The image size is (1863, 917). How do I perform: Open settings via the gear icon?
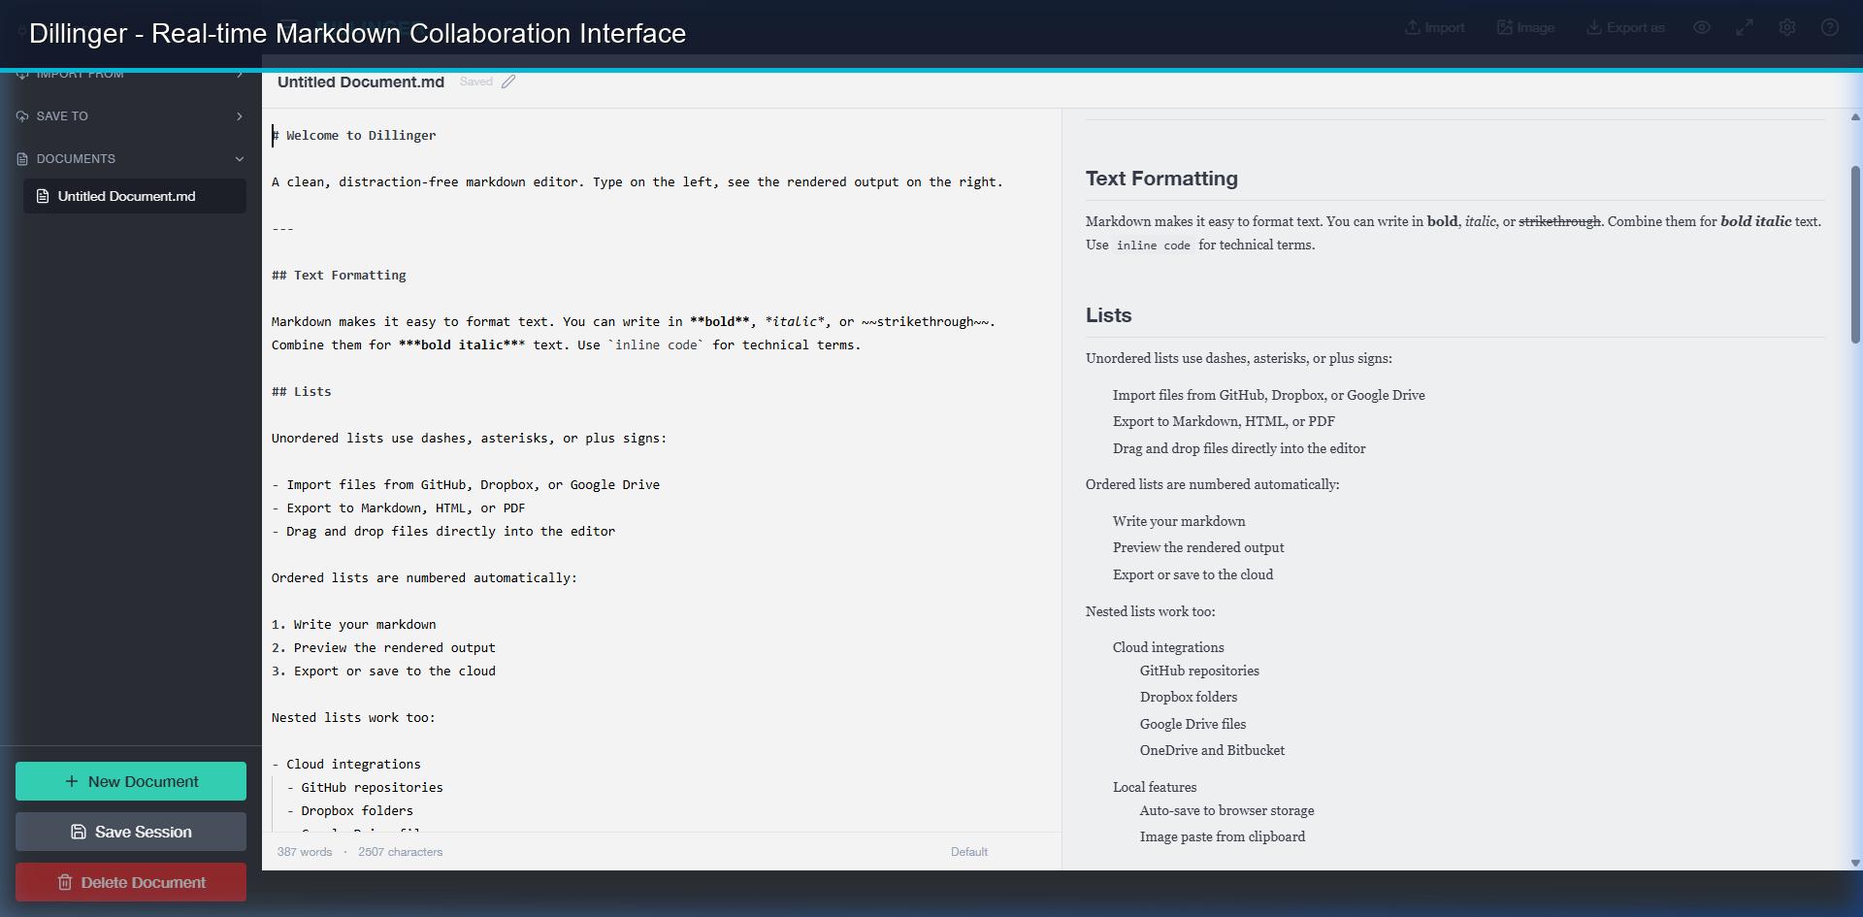tap(1787, 27)
